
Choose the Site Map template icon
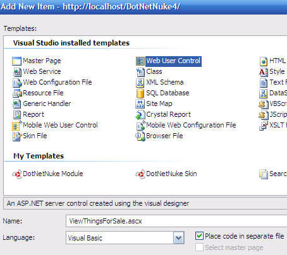click(140, 104)
